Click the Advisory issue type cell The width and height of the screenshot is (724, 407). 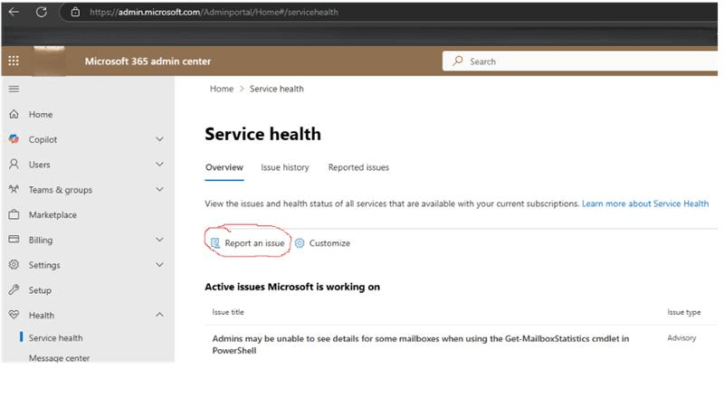point(681,337)
